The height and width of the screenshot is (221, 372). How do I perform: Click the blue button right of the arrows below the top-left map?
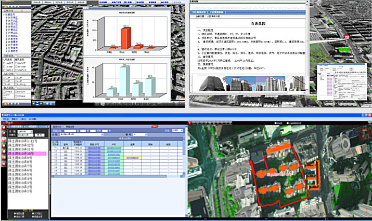point(49,104)
